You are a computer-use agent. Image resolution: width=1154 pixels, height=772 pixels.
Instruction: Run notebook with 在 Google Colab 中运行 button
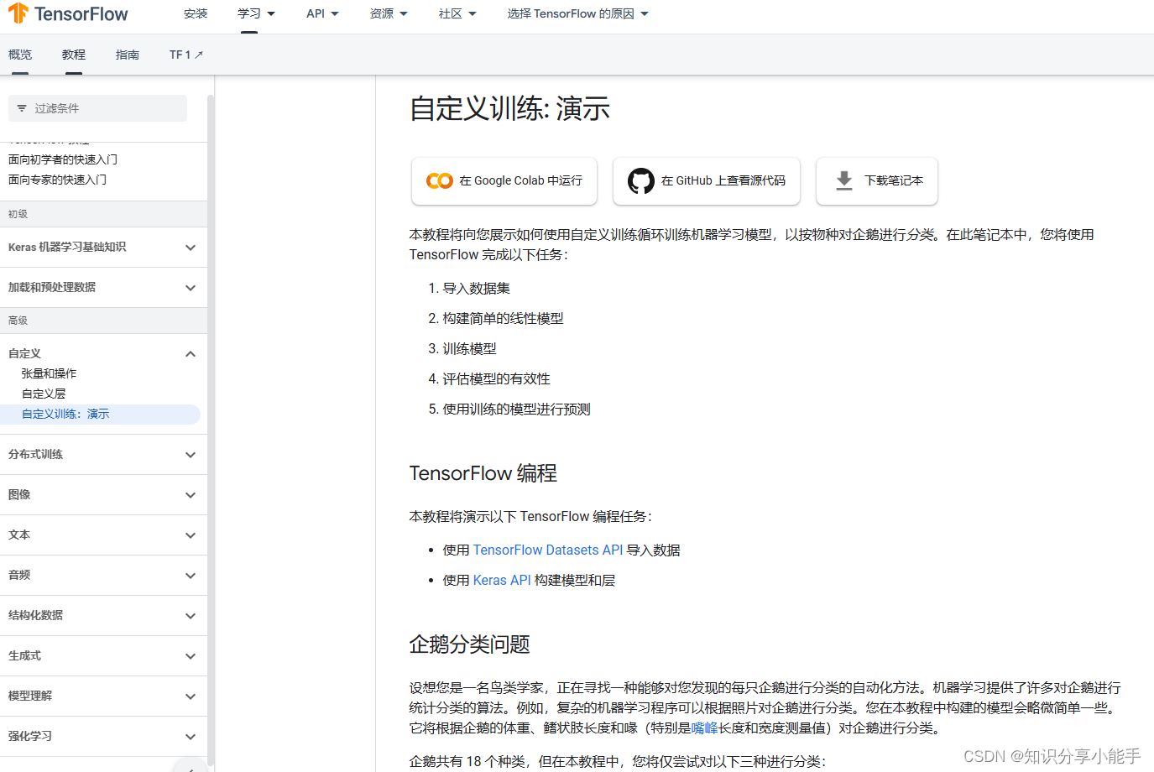[504, 181]
